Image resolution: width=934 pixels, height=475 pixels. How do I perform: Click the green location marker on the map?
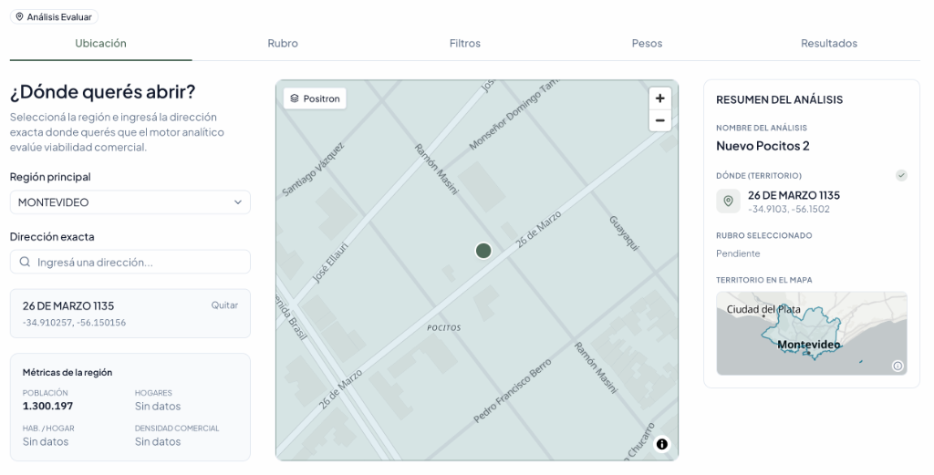click(x=483, y=251)
